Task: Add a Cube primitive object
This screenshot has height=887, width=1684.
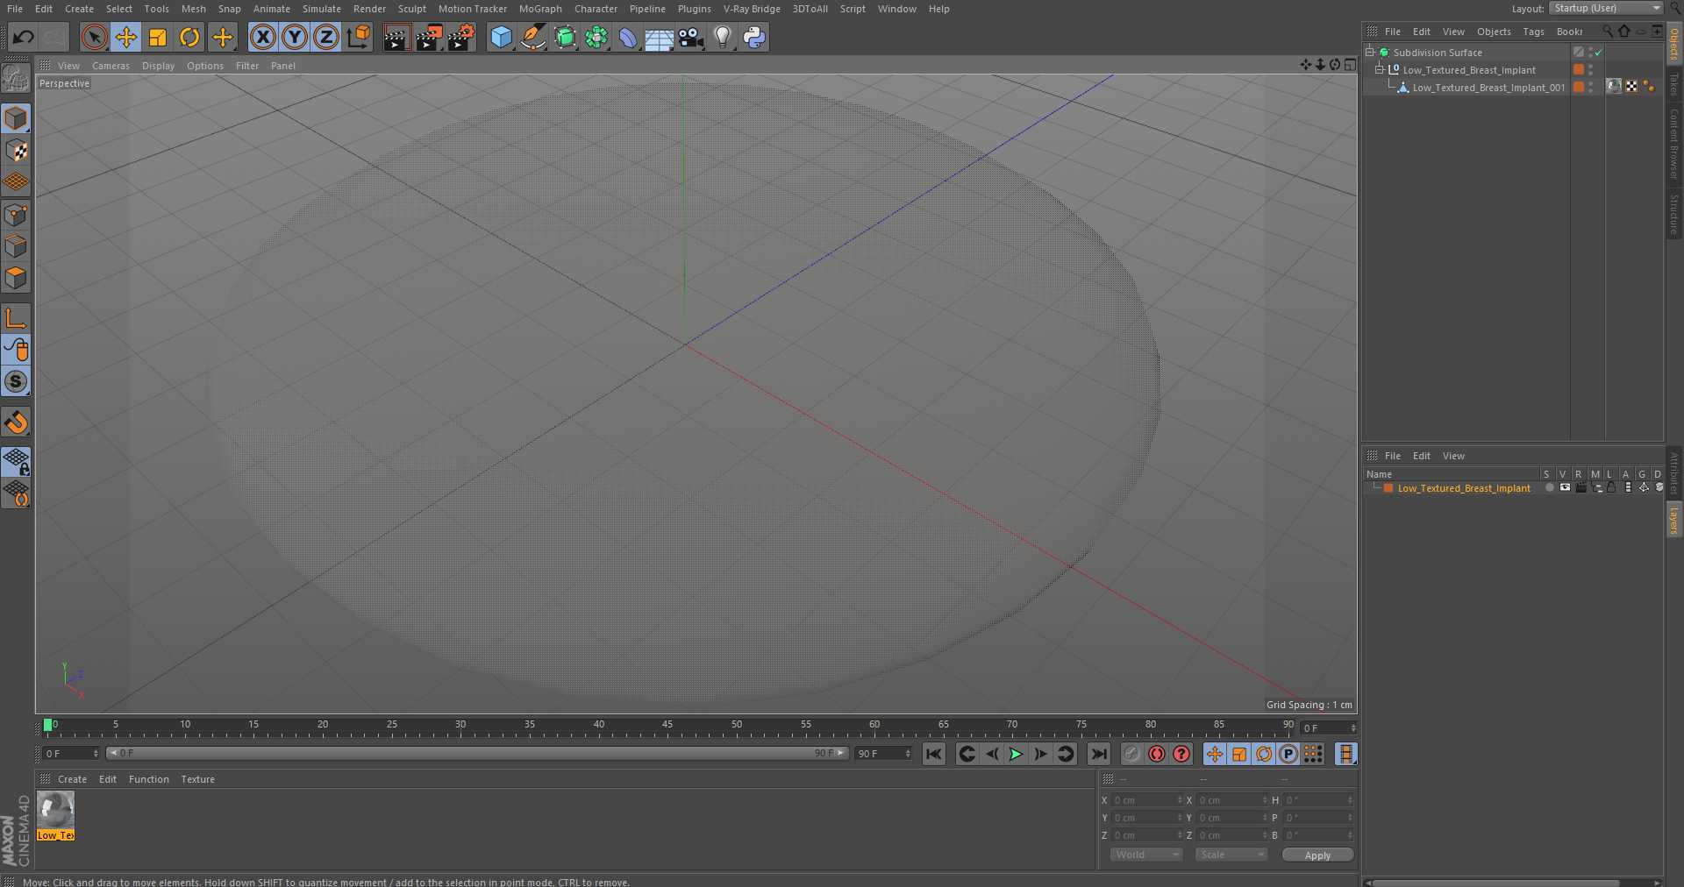Action: [x=501, y=37]
